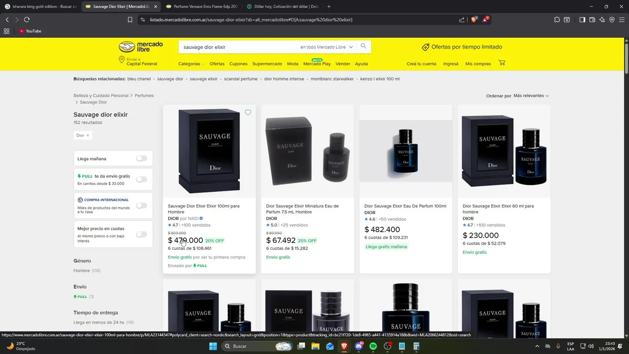
Task: Open the shopping cart icon
Action: 502,63
